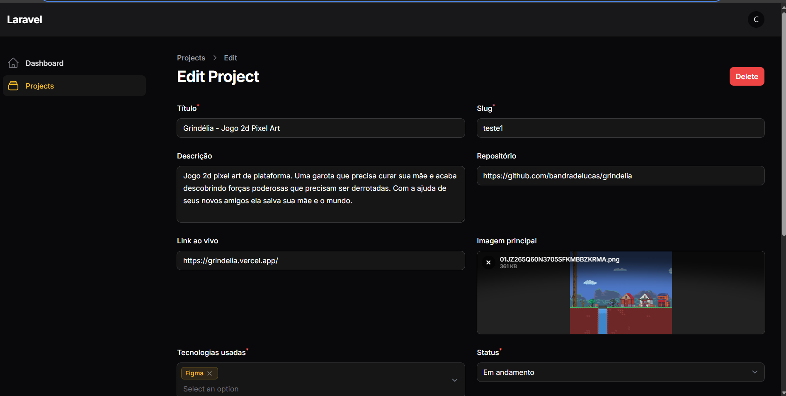The width and height of the screenshot is (786, 396).
Task: Remove the uploaded image with X icon
Action: (x=488, y=262)
